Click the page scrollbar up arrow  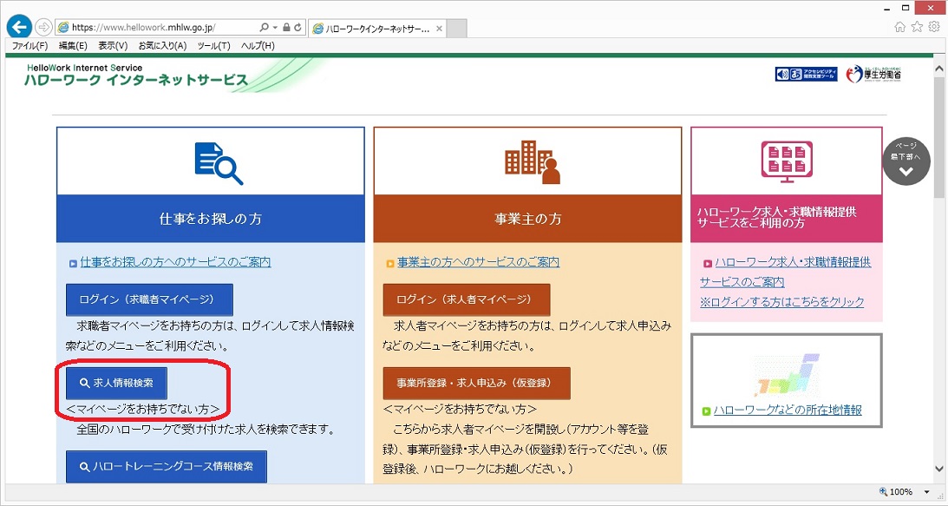[x=939, y=69]
